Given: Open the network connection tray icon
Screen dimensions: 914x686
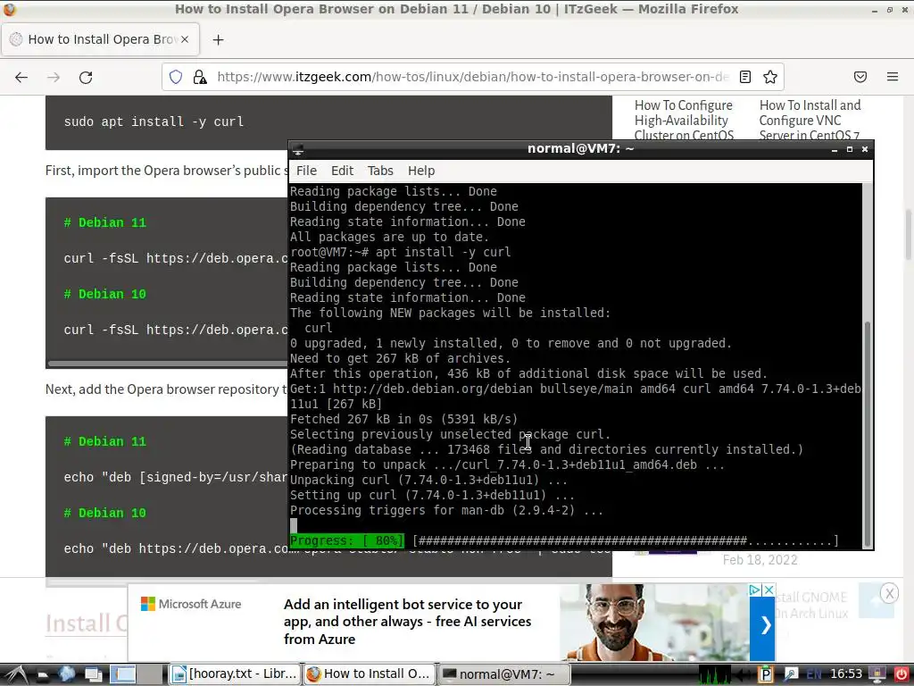Looking at the screenshot, I should pyautogui.click(x=789, y=674).
